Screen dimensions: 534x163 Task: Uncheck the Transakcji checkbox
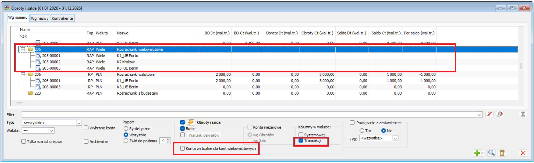301,140
